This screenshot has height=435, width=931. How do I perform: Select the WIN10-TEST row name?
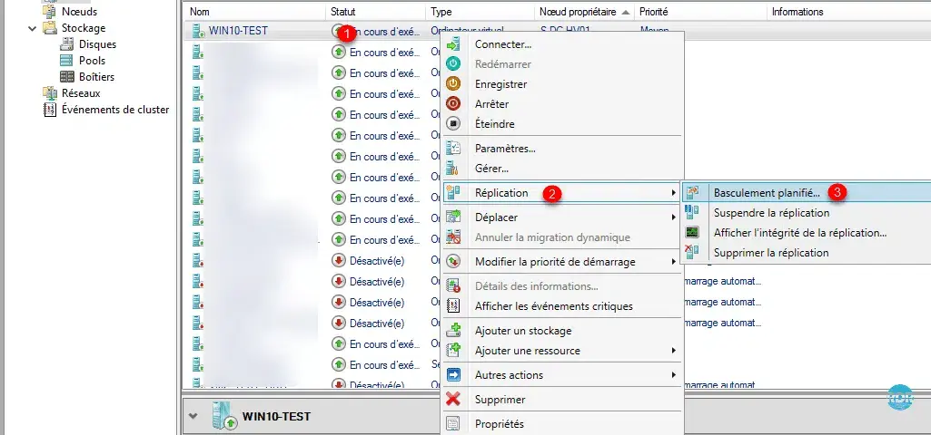tap(238, 31)
